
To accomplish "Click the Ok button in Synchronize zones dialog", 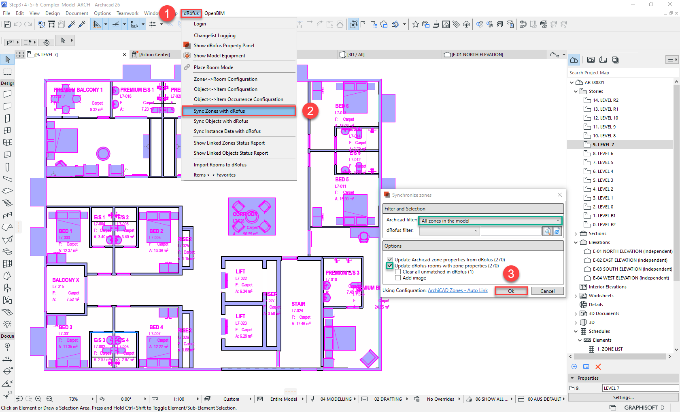I will [511, 290].
